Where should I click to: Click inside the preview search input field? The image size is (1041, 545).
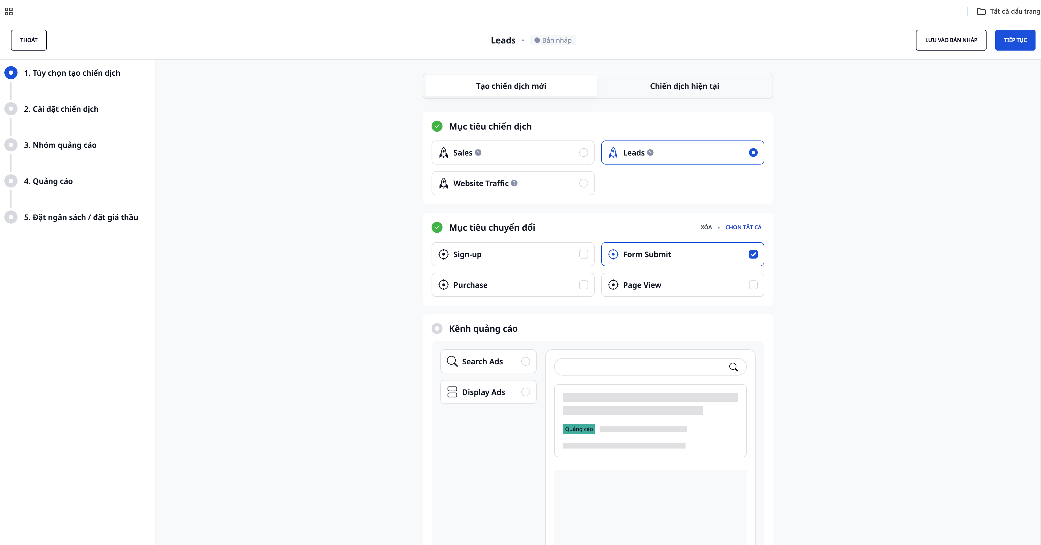(641, 367)
